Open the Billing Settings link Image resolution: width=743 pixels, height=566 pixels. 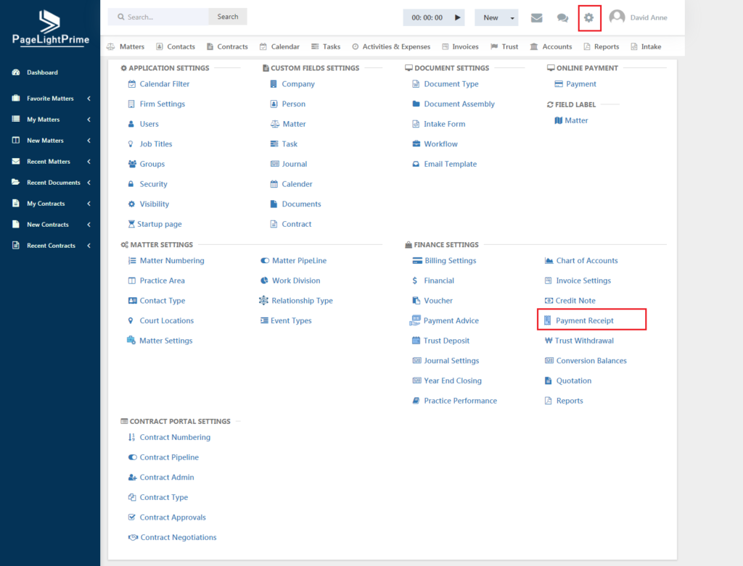tap(450, 260)
